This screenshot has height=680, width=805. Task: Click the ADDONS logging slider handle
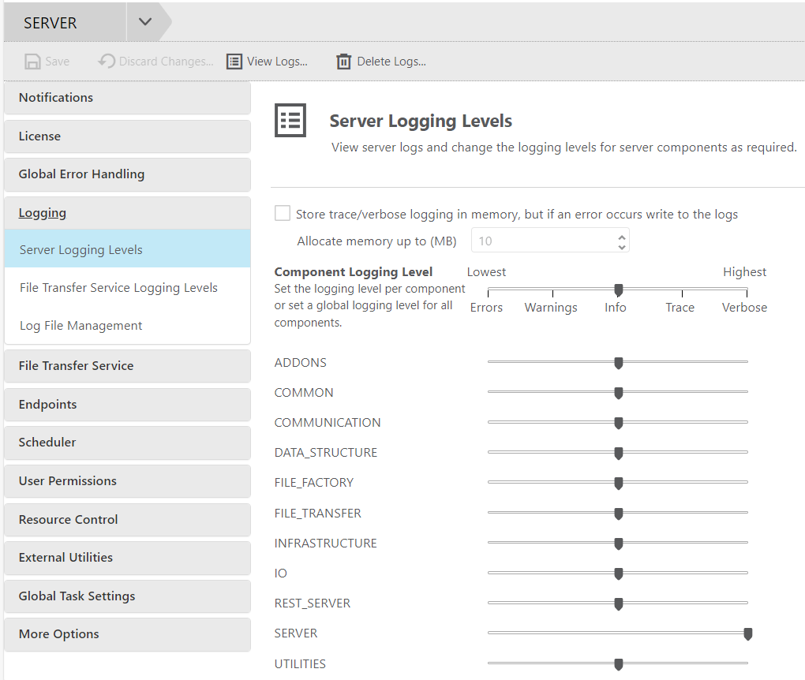click(x=619, y=363)
